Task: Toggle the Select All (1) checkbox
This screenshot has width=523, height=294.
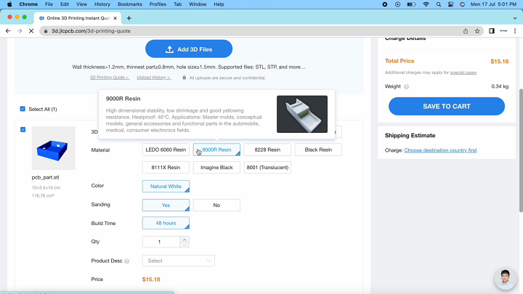Action: coord(23,109)
